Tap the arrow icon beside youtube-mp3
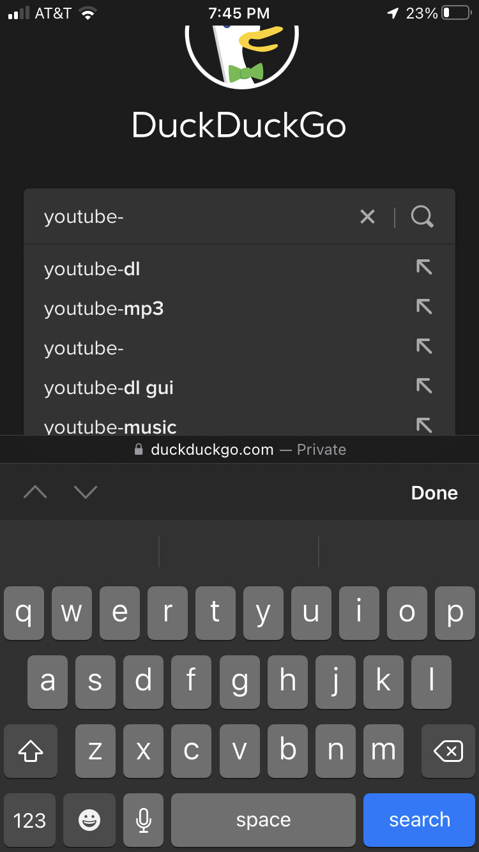The width and height of the screenshot is (479, 852). (424, 307)
